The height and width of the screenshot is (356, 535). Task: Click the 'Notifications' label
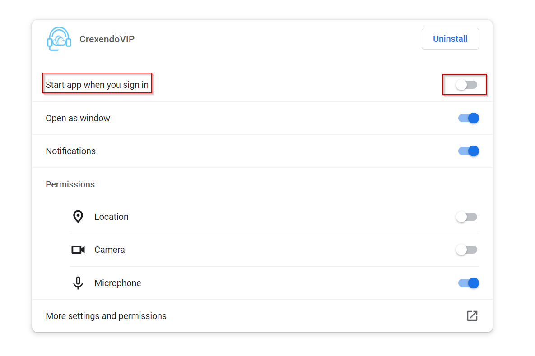[70, 151]
